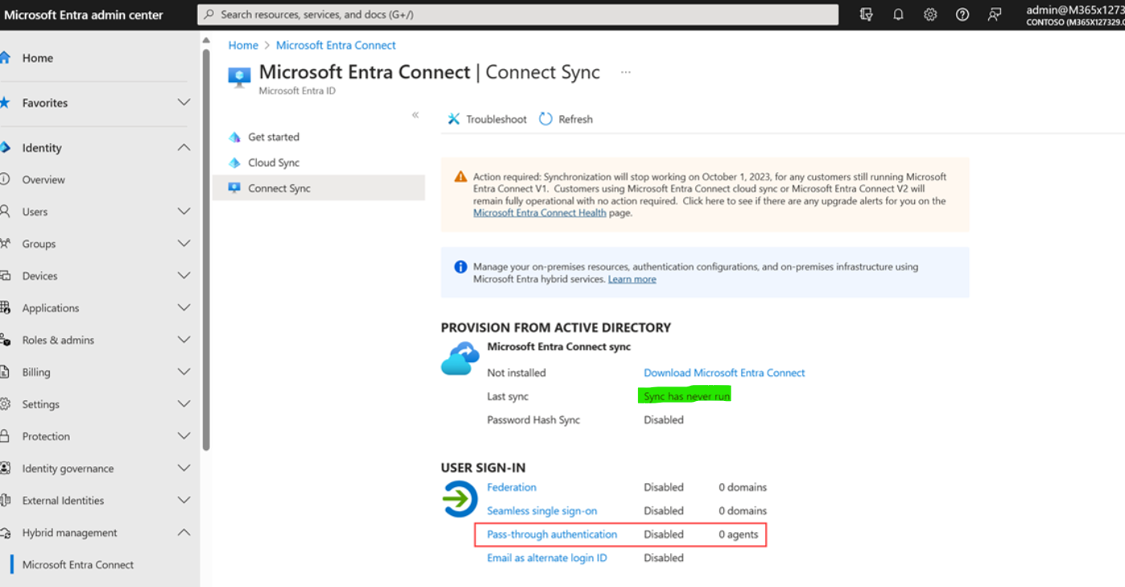Click the Identity diamond icon

coord(5,148)
